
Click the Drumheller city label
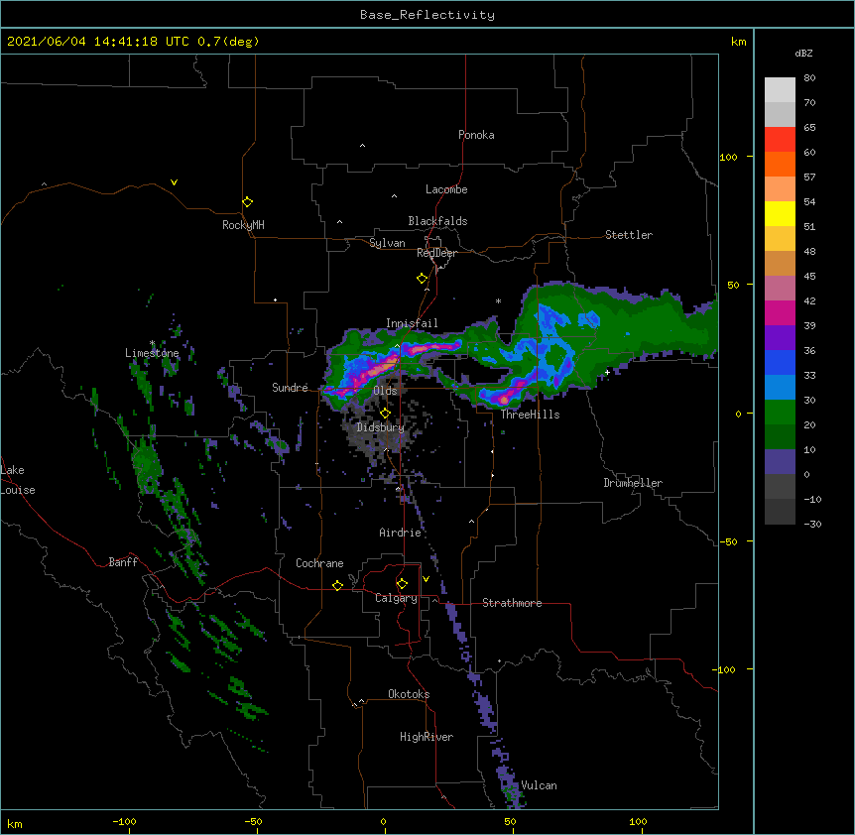click(x=633, y=483)
